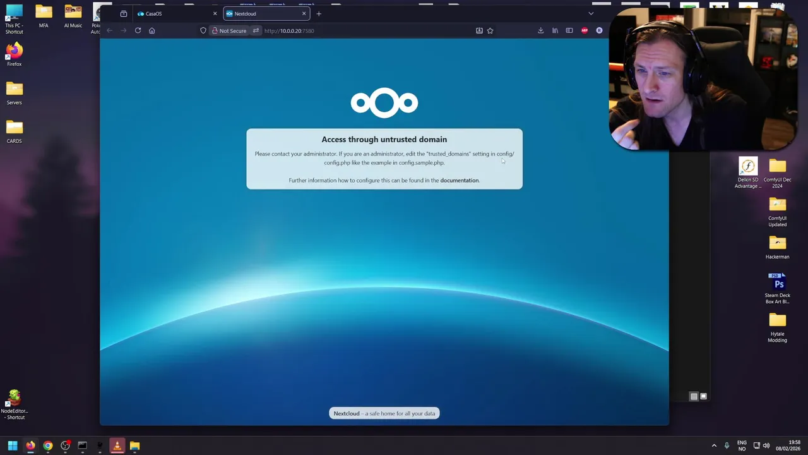Open the site permissions icon in address bar
Image resolution: width=808 pixels, height=455 pixels.
coord(256,30)
